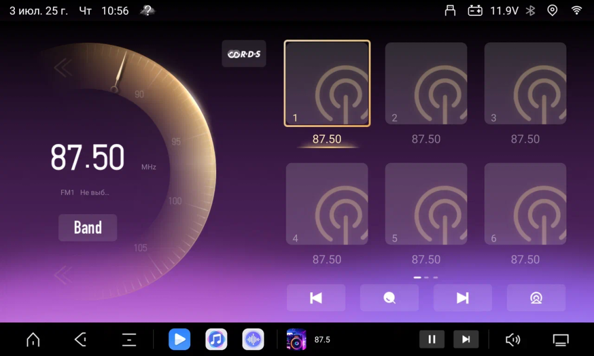Switch to the third presets page dot

tap(435, 276)
